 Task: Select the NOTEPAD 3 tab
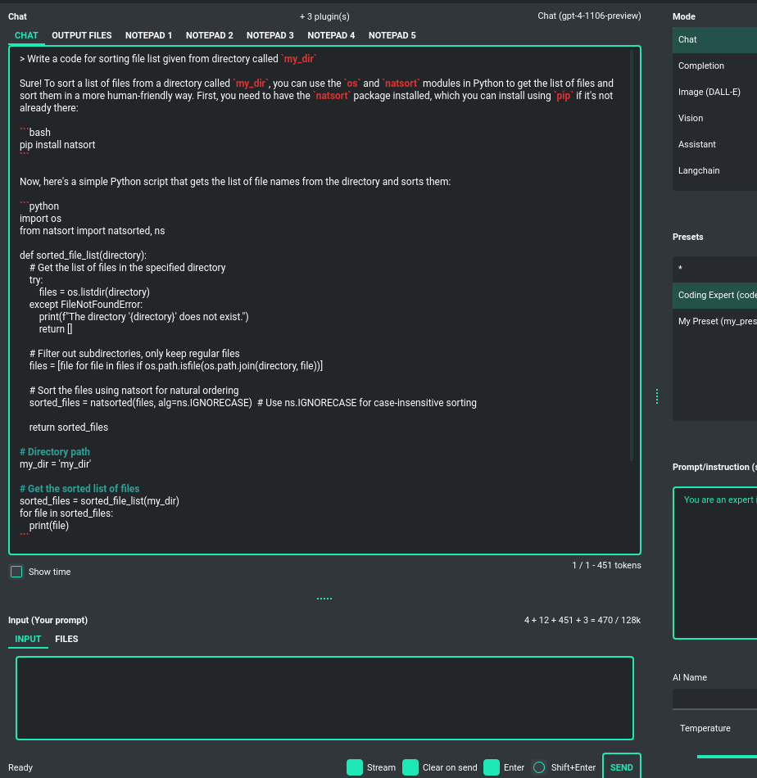[x=270, y=35]
